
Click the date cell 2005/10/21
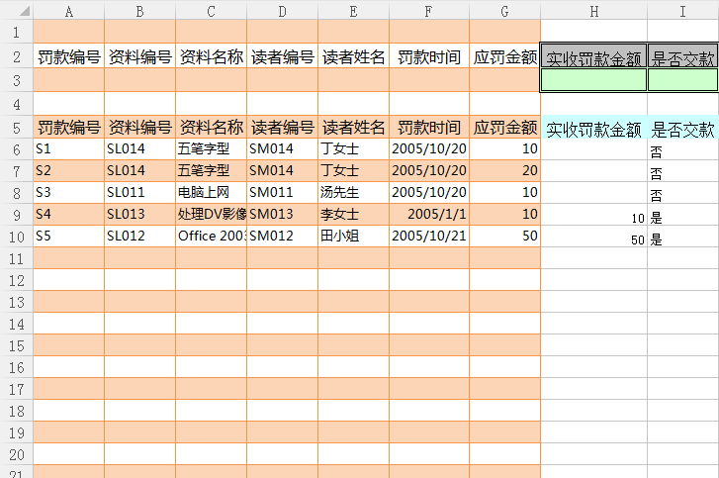click(428, 236)
